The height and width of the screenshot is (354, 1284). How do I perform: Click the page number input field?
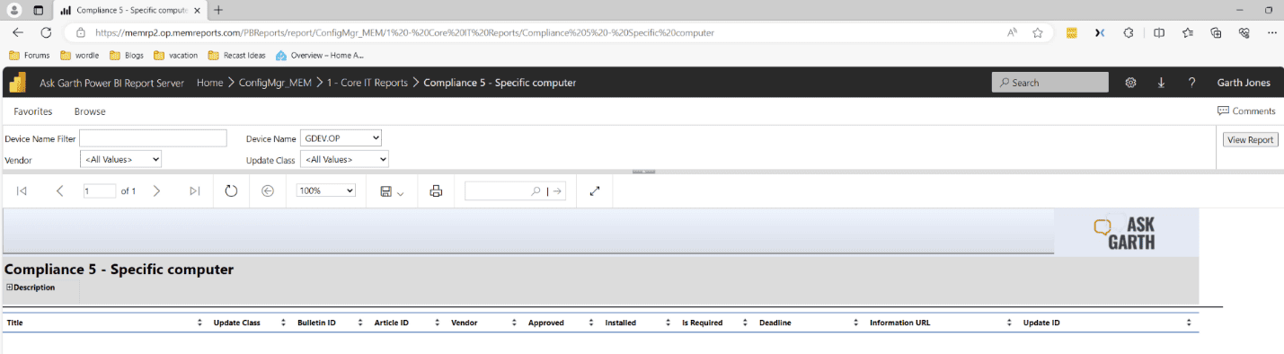coord(99,190)
